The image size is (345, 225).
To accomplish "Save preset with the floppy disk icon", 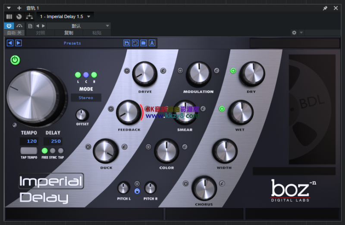I will tap(127, 43).
